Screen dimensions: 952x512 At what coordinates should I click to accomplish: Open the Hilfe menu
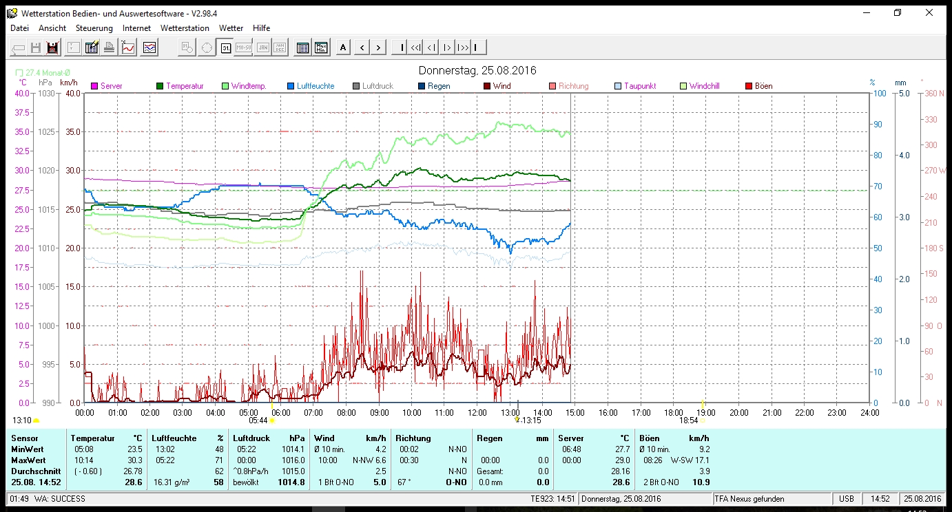click(x=261, y=28)
